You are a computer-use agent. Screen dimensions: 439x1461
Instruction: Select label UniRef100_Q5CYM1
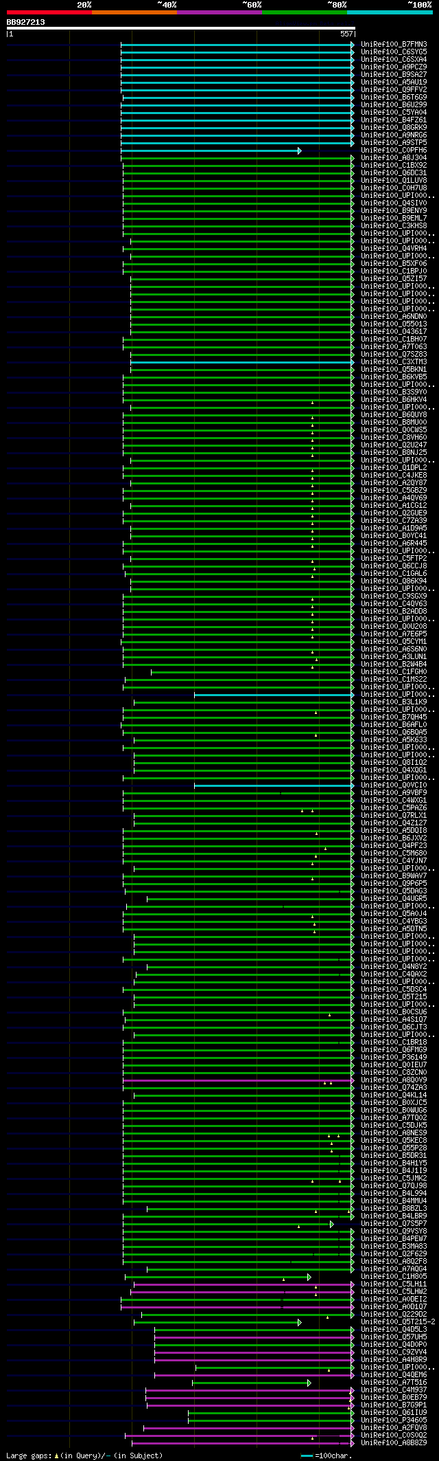(394, 642)
